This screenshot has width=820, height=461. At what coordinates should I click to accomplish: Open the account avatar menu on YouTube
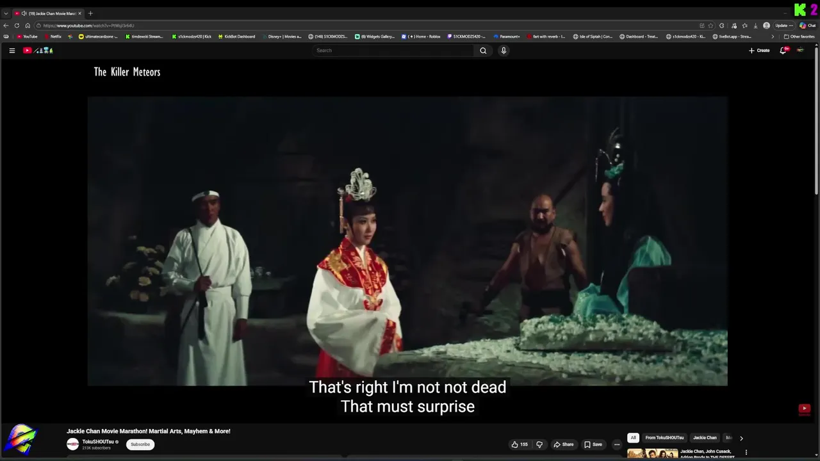[x=800, y=51]
